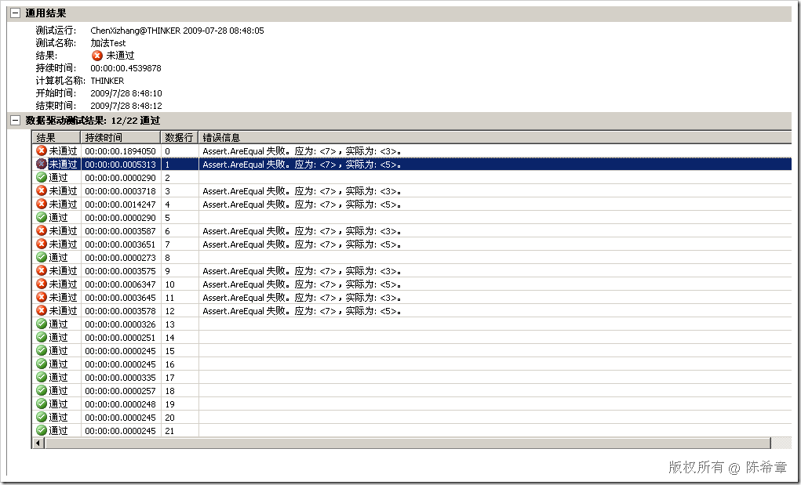Screen dimensions: 801x485
Task: Collapse the 数据驱动测试结果 section
Action: point(14,121)
